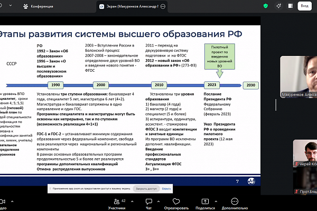Click the 2030 timeline marker
This screenshot has height=211, width=317.
tap(250, 85)
